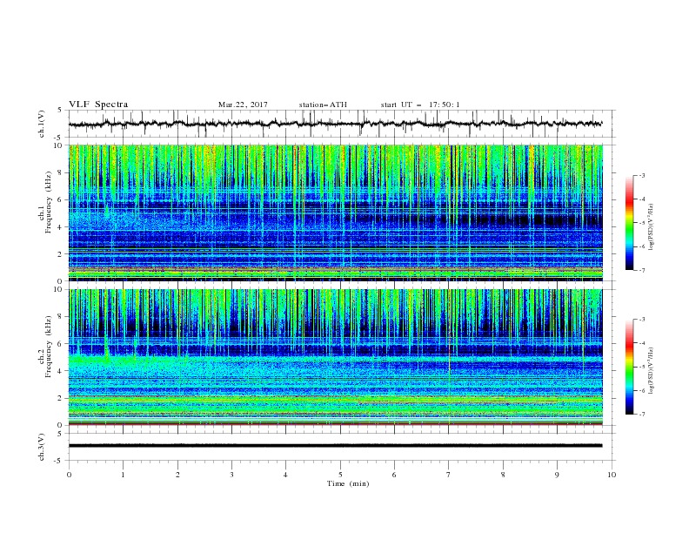Click the ch.2 spectrogram color scale bar
The height and width of the screenshot is (533, 689).
click(x=630, y=367)
